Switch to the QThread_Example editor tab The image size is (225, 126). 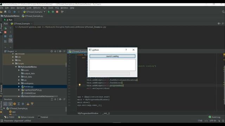pos(78,51)
